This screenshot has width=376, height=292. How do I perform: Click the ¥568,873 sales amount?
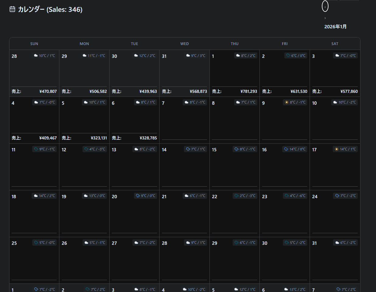199,91
